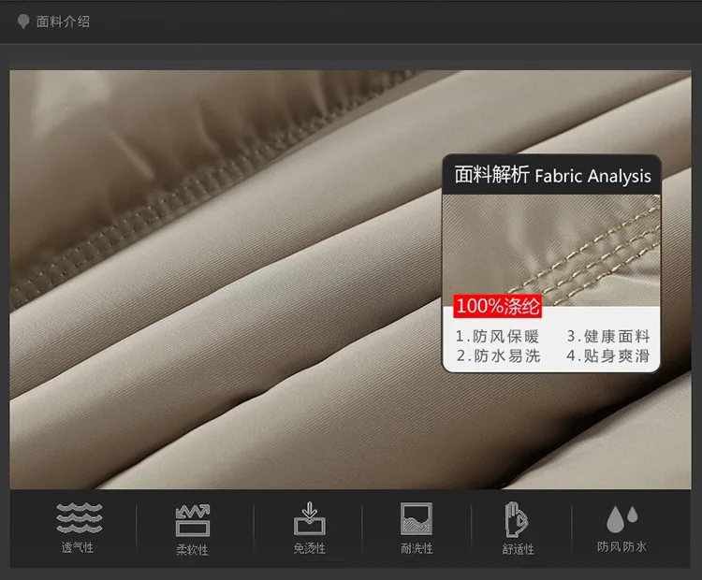This screenshot has height=580, width=702.
Task: Click the wash-resistant icon
Action: (417, 518)
